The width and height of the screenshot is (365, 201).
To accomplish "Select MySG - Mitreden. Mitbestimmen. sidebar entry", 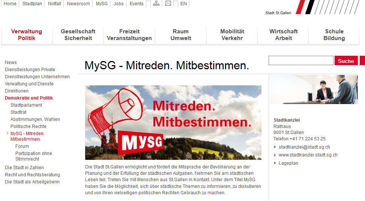I will pyautogui.click(x=27, y=136).
